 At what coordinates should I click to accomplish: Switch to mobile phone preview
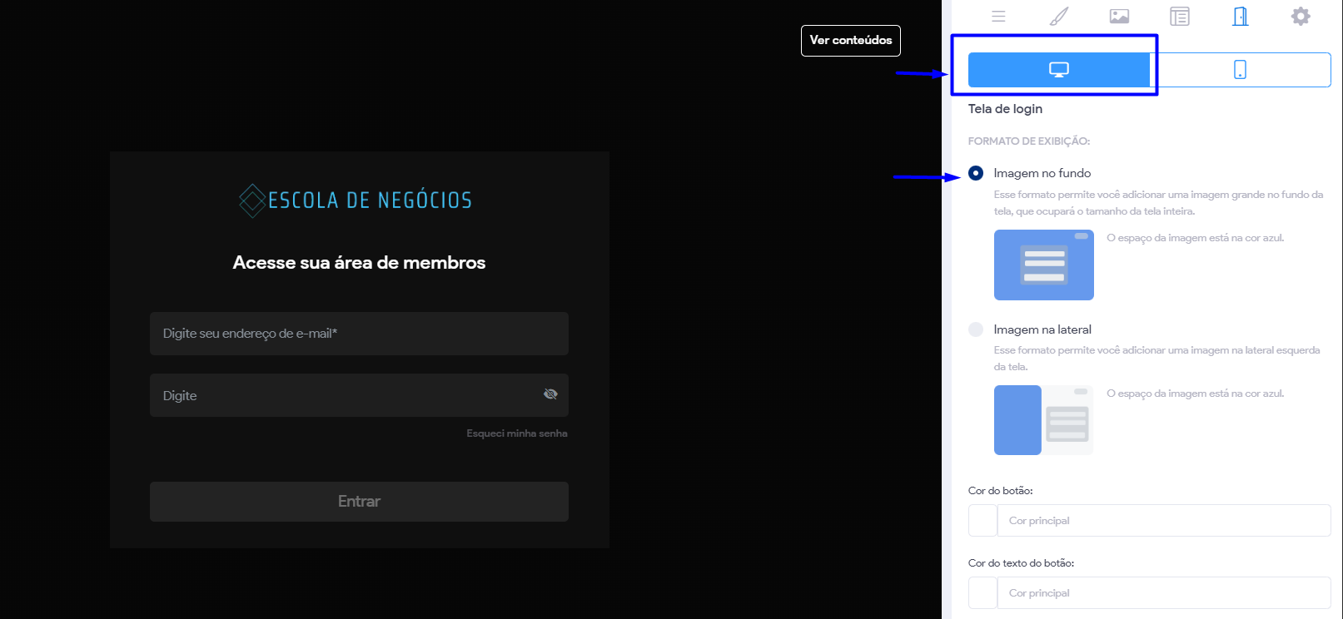1240,70
